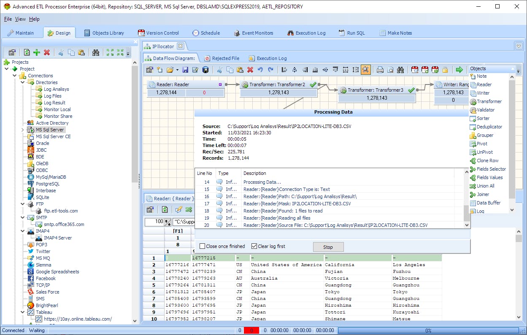Click the green plus Add icon in project toolbar
This screenshot has width=527, height=335.
(37, 52)
